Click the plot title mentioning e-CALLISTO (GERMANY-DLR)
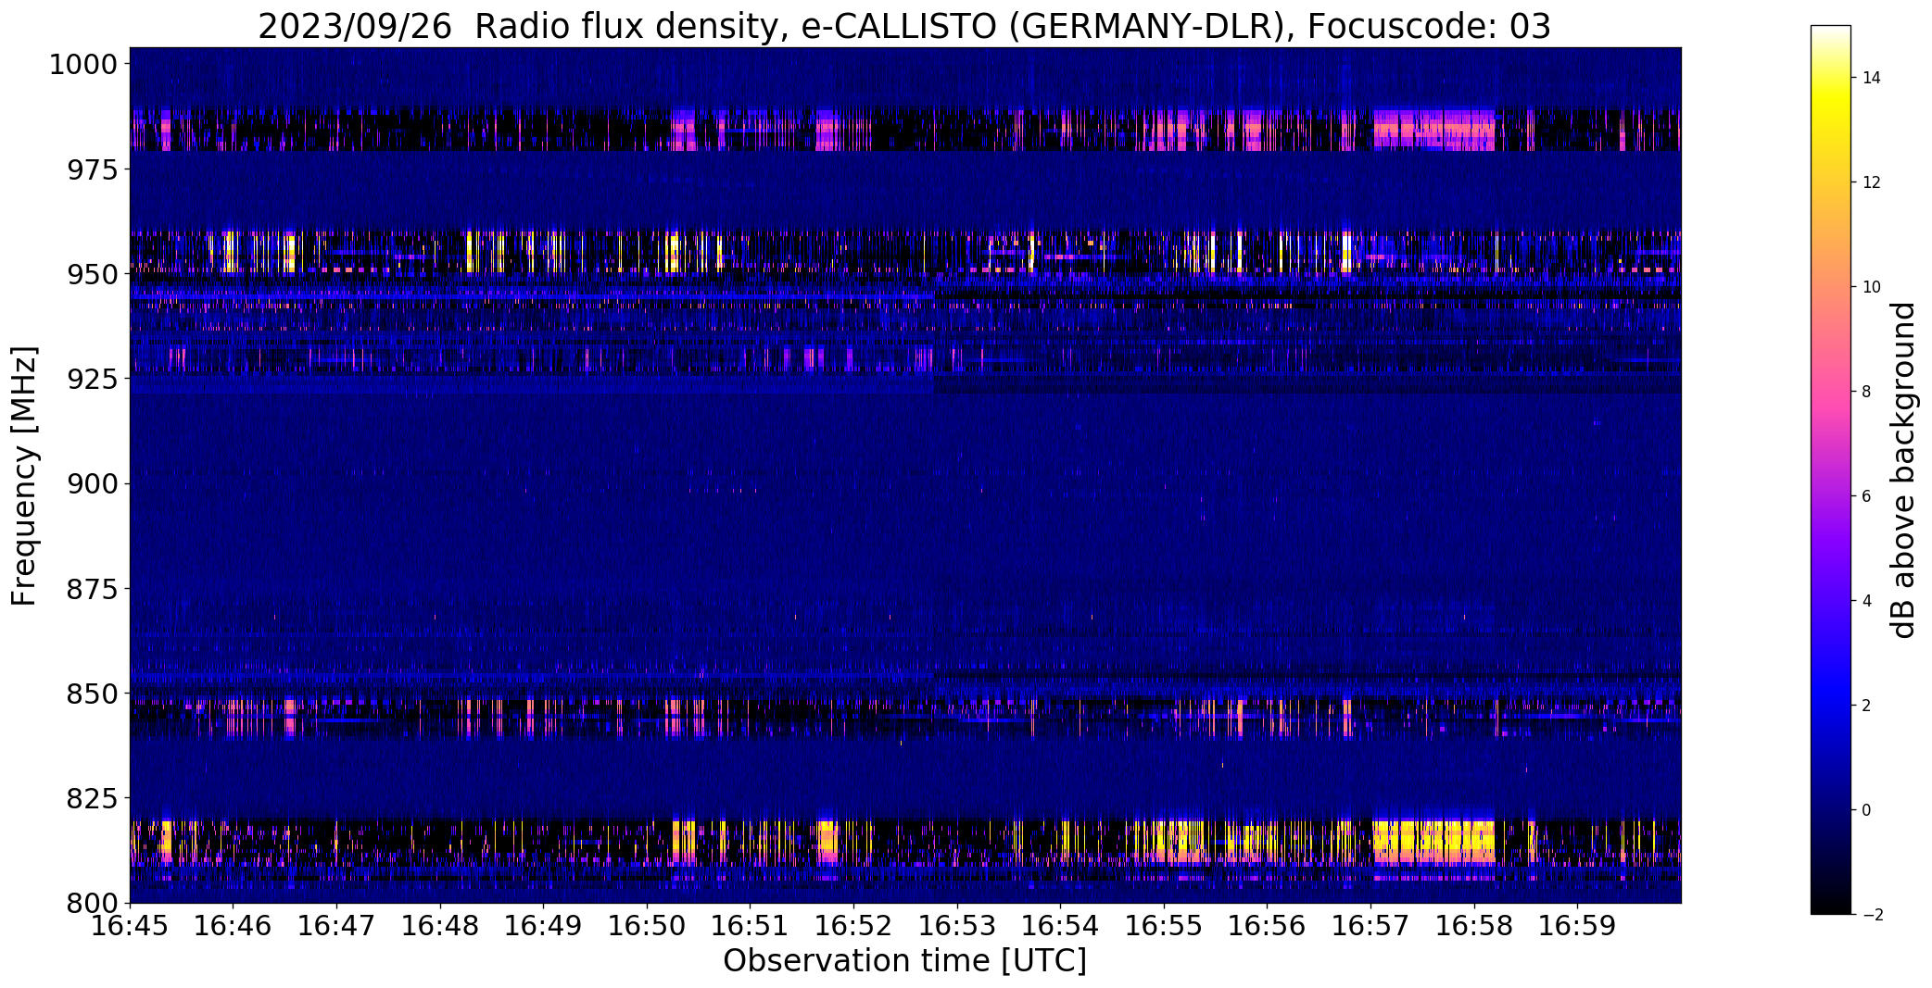 click(903, 26)
